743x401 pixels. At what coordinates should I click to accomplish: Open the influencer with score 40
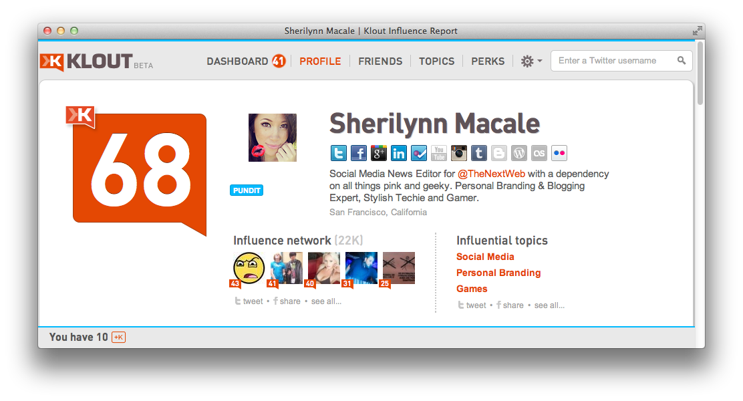(323, 268)
